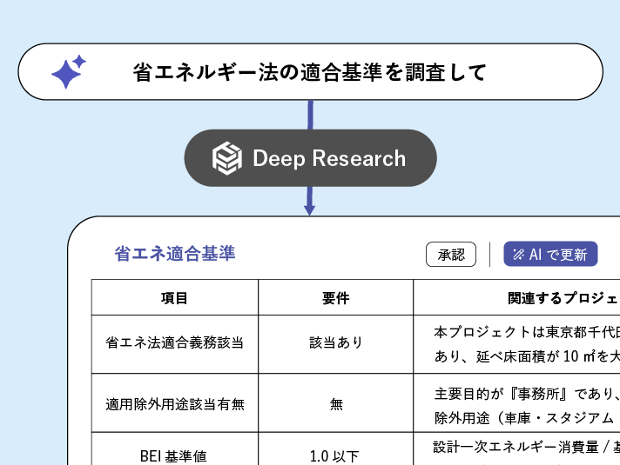Viewport: 620px width, 465px height.
Task: Click the magic wand icon beside AI で更新
Action: [517, 255]
